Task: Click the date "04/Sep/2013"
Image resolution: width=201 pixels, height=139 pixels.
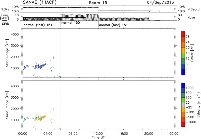Action: click(x=161, y=3)
